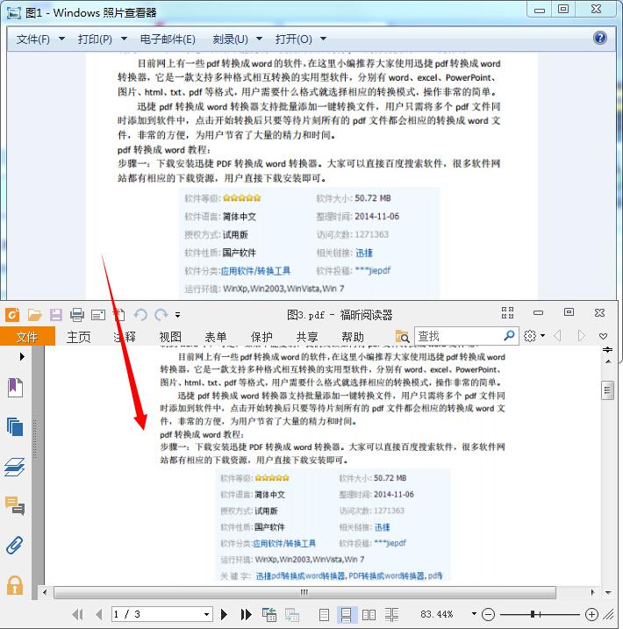Image resolution: width=623 pixels, height=629 pixels.
Task: Open the page number 1 / 3 dropdown
Action: point(206,614)
